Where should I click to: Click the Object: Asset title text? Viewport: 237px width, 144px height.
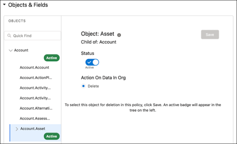(x=98, y=34)
